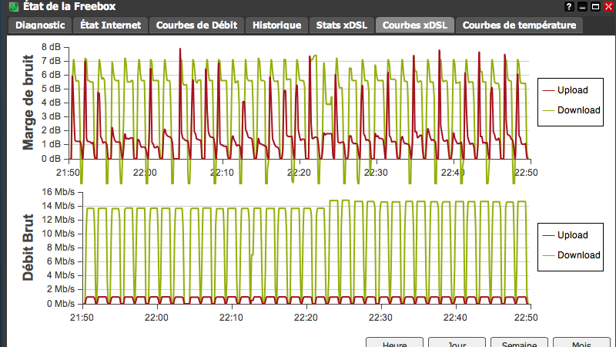Open the Stats xDSL tab

(x=341, y=25)
